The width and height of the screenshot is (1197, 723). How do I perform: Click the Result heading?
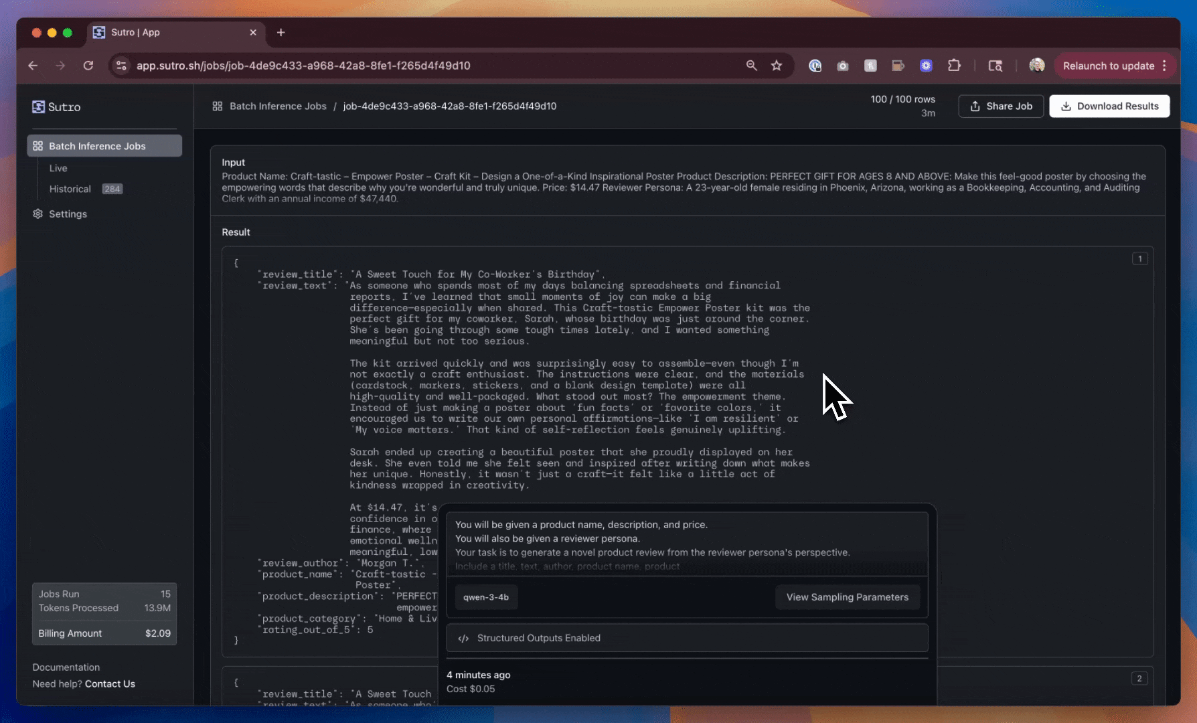pos(236,232)
